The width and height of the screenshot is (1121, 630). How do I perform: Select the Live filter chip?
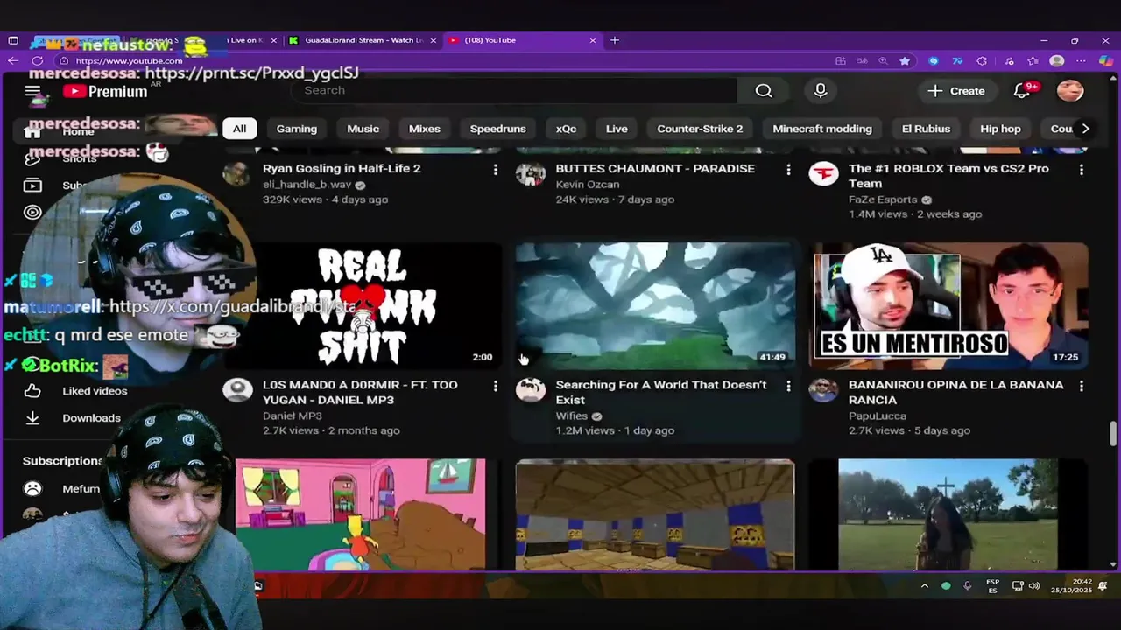tap(617, 129)
